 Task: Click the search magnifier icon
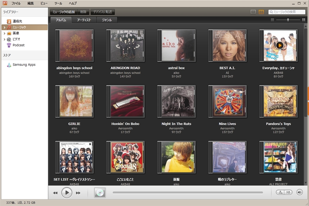[x=271, y=12]
